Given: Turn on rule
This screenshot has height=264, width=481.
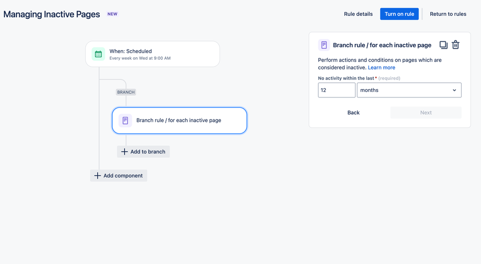Looking at the screenshot, I should point(400,14).
